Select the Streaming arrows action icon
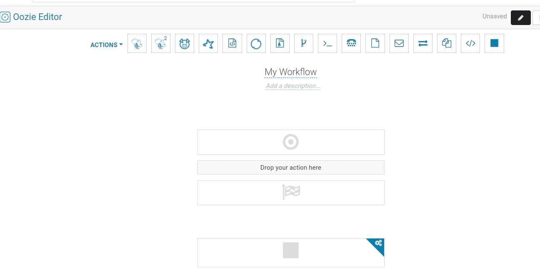 pyautogui.click(x=423, y=43)
